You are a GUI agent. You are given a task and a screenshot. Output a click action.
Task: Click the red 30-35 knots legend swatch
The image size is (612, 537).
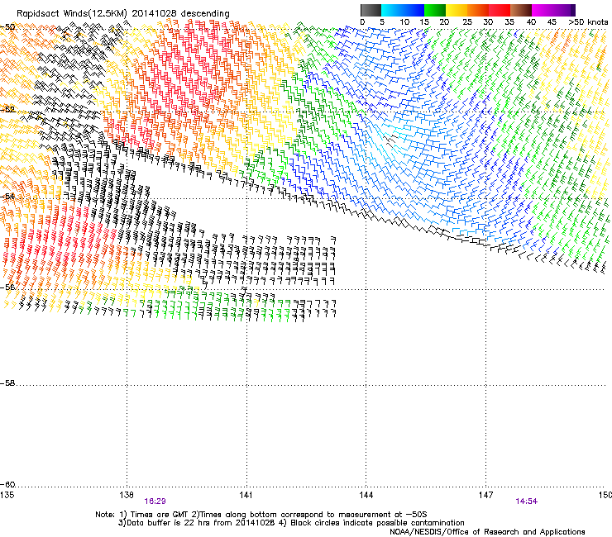(x=500, y=10)
